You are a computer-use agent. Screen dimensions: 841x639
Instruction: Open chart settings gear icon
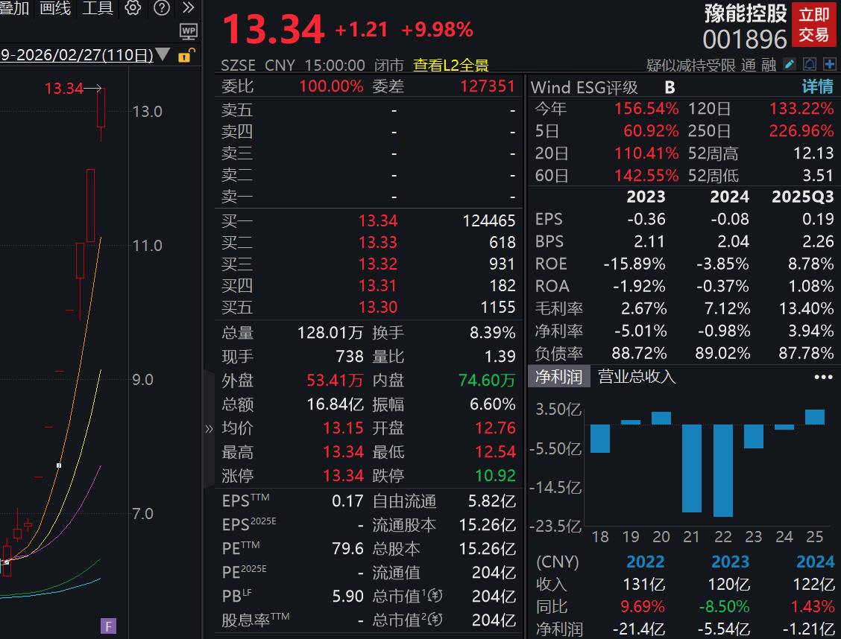pos(133,7)
